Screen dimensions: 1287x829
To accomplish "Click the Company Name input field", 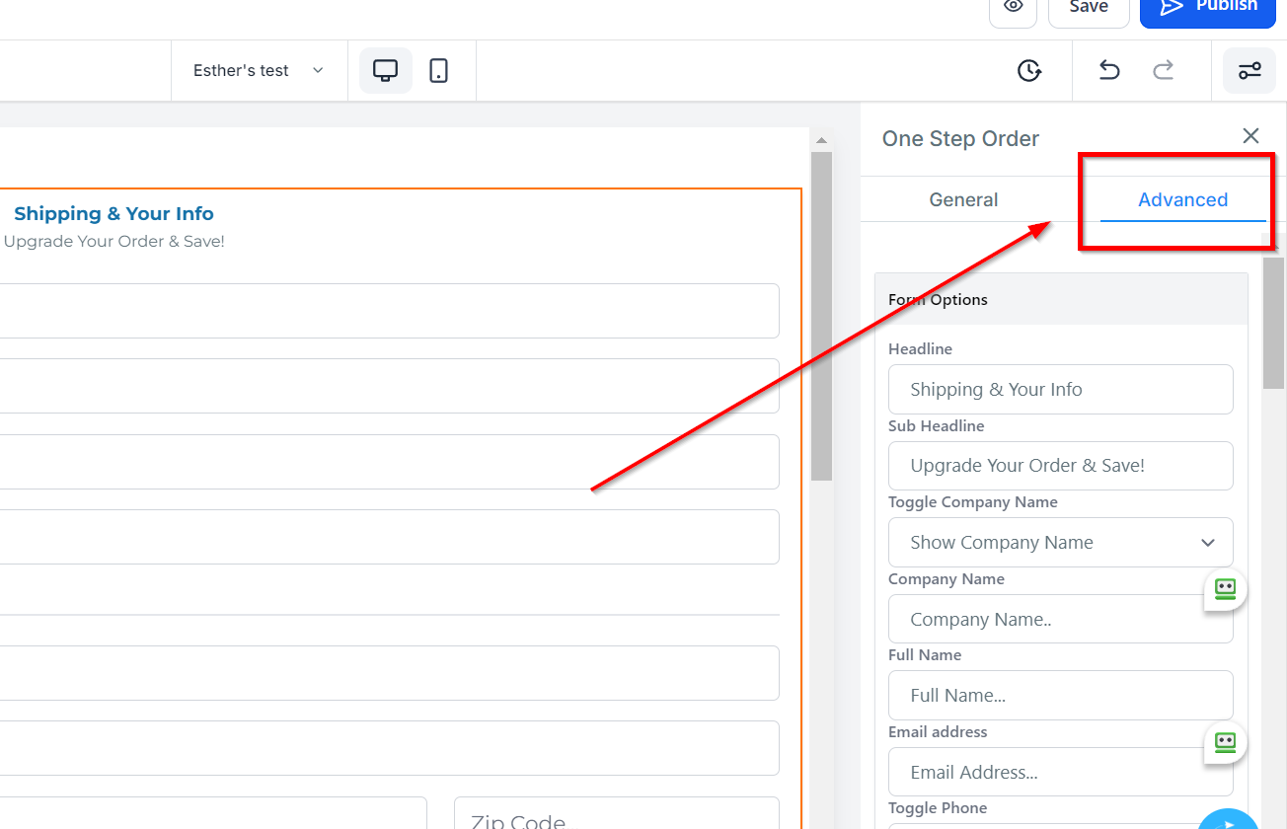I will click(1061, 619).
